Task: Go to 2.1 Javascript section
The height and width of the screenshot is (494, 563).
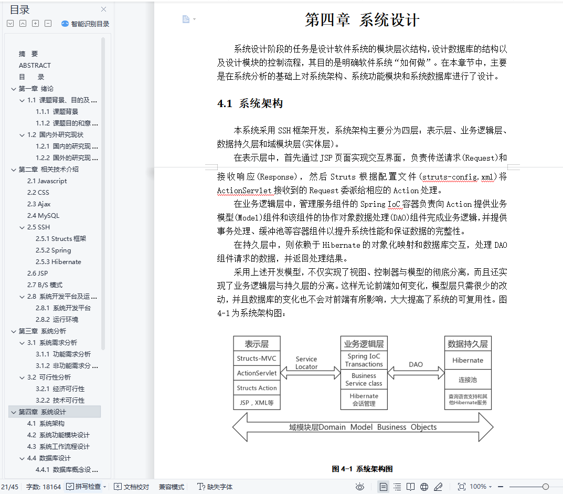Action: pos(47,181)
